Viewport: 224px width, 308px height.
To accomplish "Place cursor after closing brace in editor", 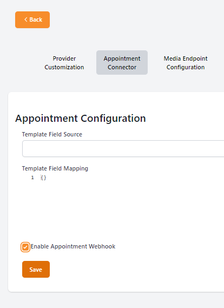I will tap(47, 178).
